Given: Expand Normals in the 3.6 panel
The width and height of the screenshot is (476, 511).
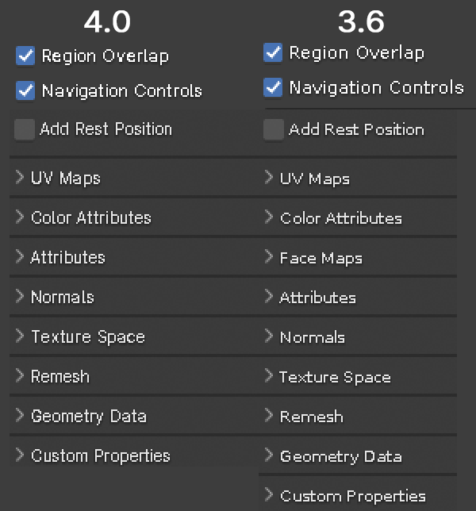Looking at the screenshot, I should pos(312,337).
